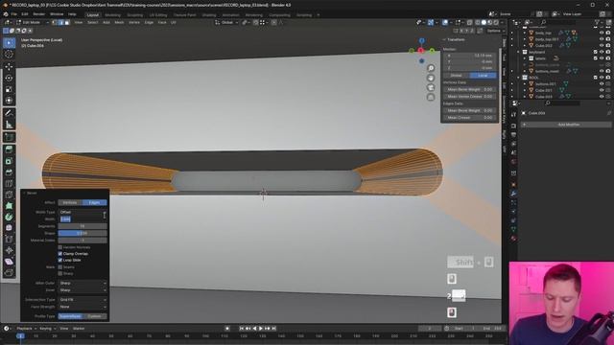Screen dimensions: 614x345
Task: Uncheck Clamp Overlap option
Action: 59,253
